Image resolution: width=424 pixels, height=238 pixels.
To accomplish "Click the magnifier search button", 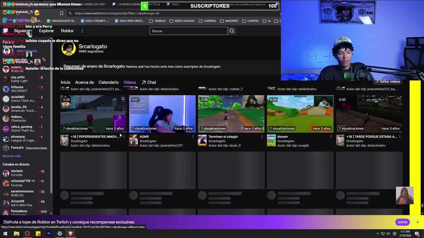I will point(232,31).
